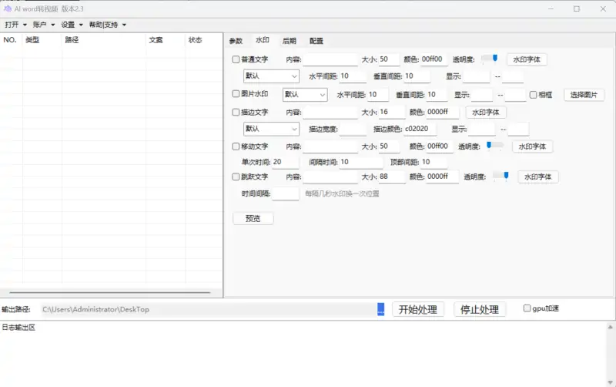Tick the 相框 checkbox
Screen dimensions: 616x387
[x=533, y=95]
